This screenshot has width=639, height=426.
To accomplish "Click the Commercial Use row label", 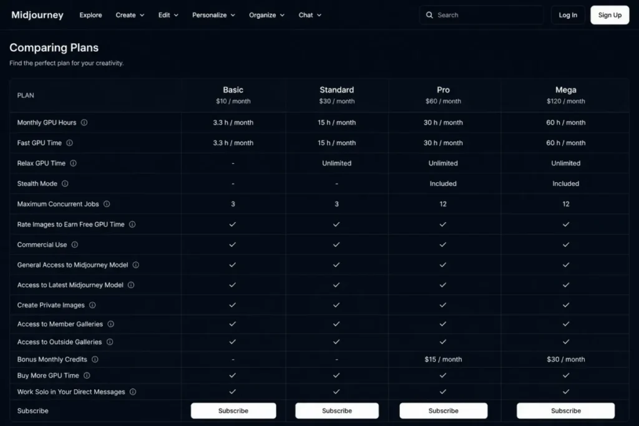I will pos(42,244).
